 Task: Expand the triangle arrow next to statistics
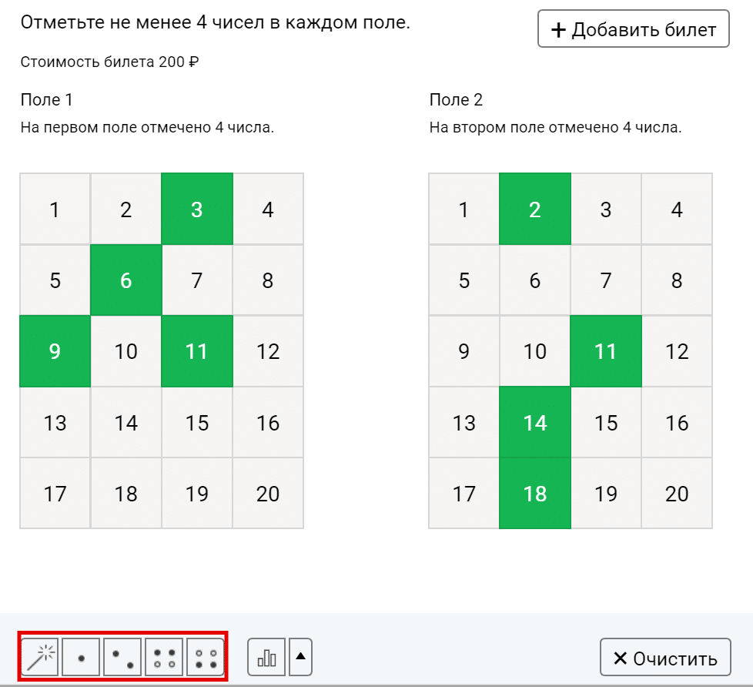click(x=300, y=657)
